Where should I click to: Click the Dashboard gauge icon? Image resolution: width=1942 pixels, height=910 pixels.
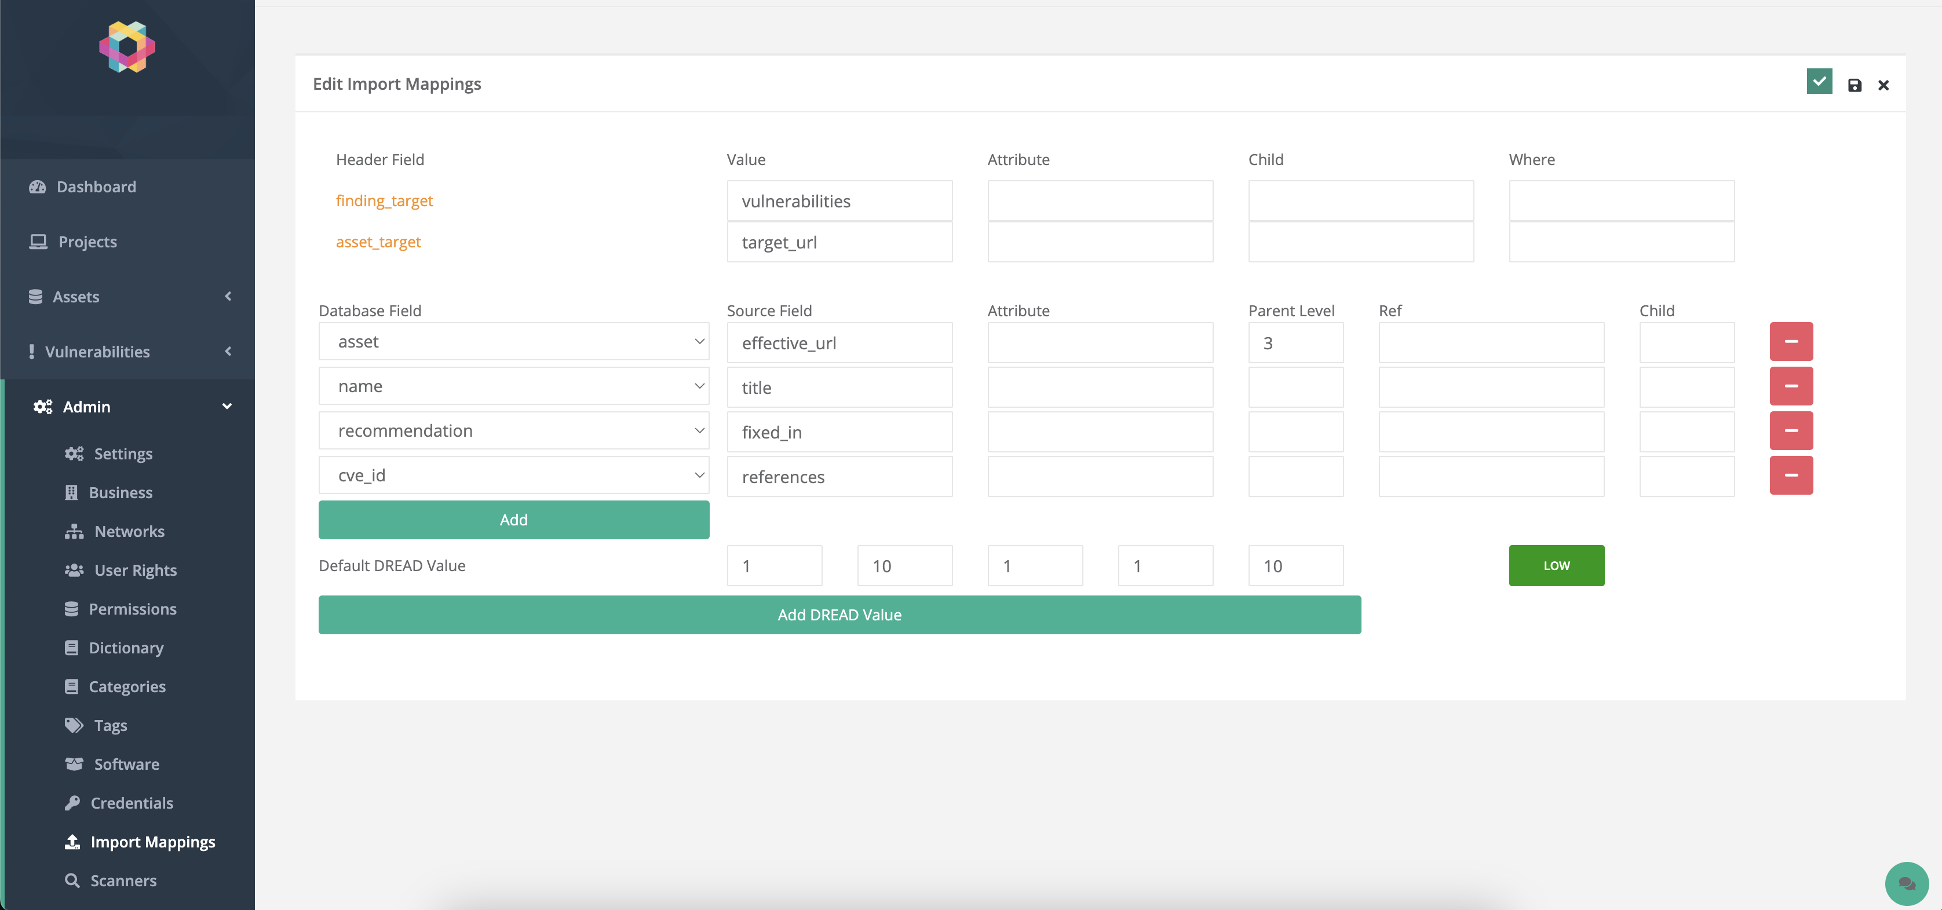click(38, 186)
